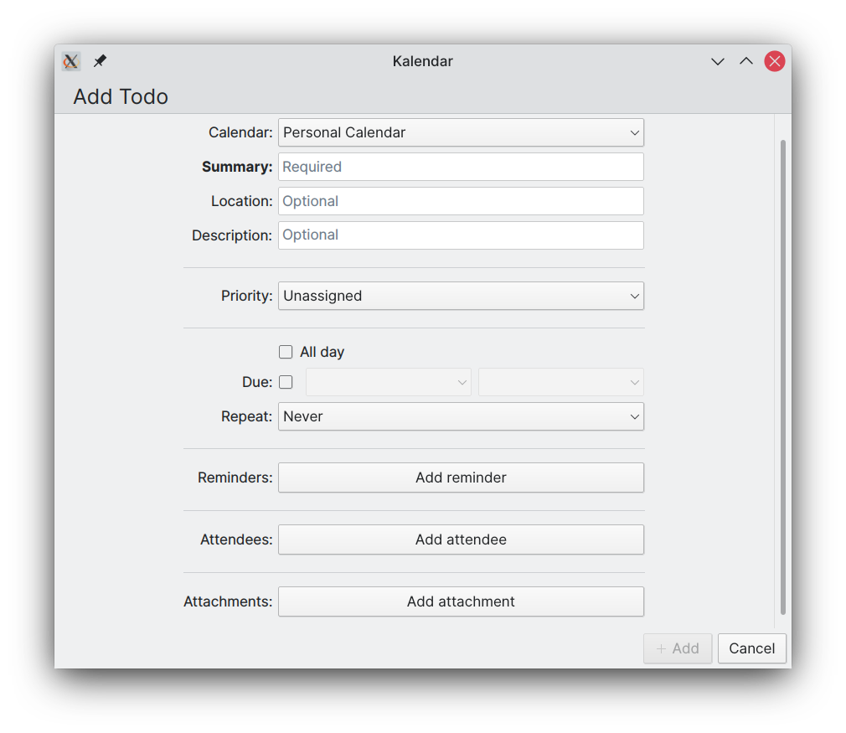Click the Summary input field
Image resolution: width=846 pixels, height=733 pixels.
(461, 167)
